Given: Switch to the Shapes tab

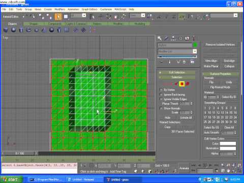Looking at the screenshot, I should (34, 24).
